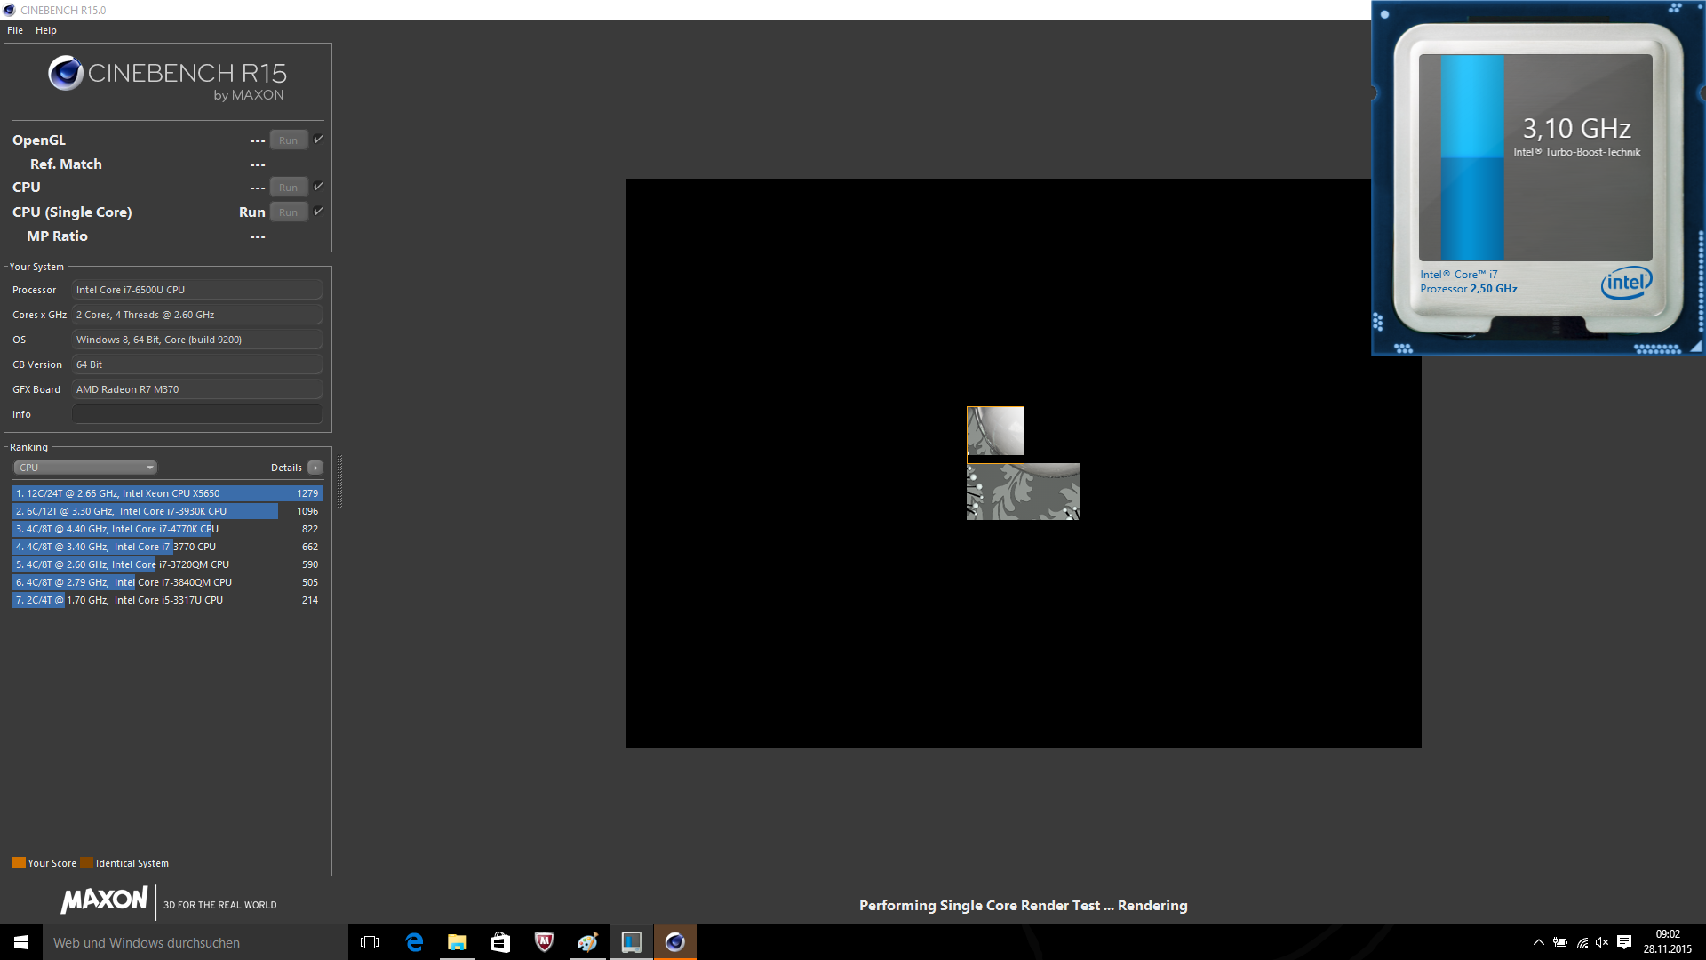The width and height of the screenshot is (1706, 960).
Task: Click the orange Your Score color swatch
Action: (19, 863)
